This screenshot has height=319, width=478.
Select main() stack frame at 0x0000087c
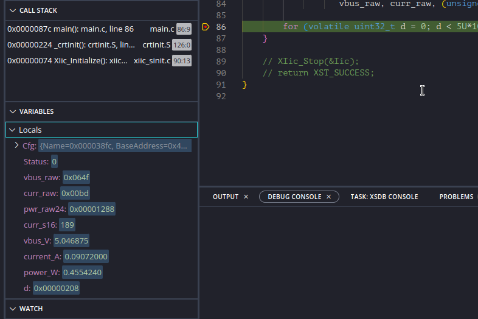pos(99,29)
